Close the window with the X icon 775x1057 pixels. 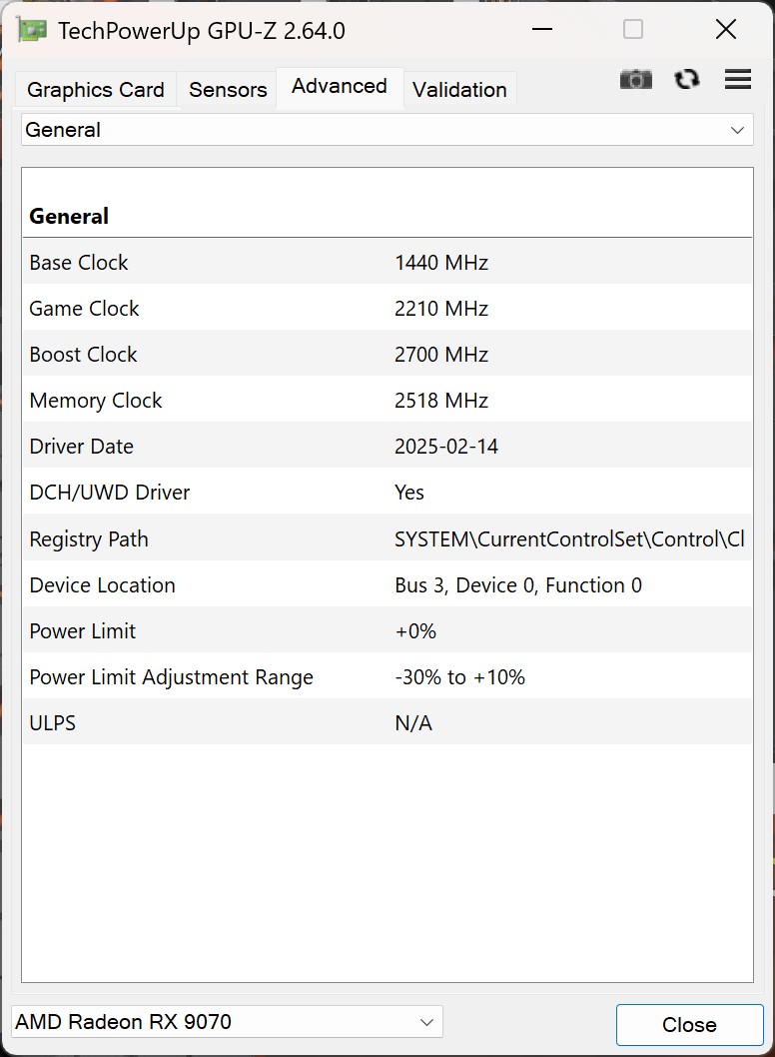[726, 30]
